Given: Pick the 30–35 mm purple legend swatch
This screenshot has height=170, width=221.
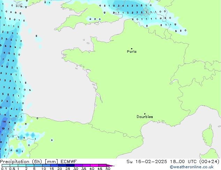Looking at the screenshot, I should (x=78, y=165).
